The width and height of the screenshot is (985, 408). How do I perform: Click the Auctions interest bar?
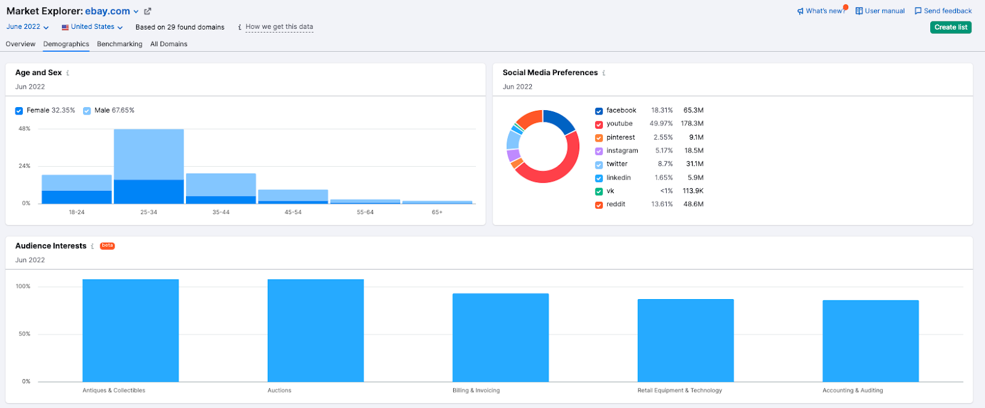(x=315, y=330)
